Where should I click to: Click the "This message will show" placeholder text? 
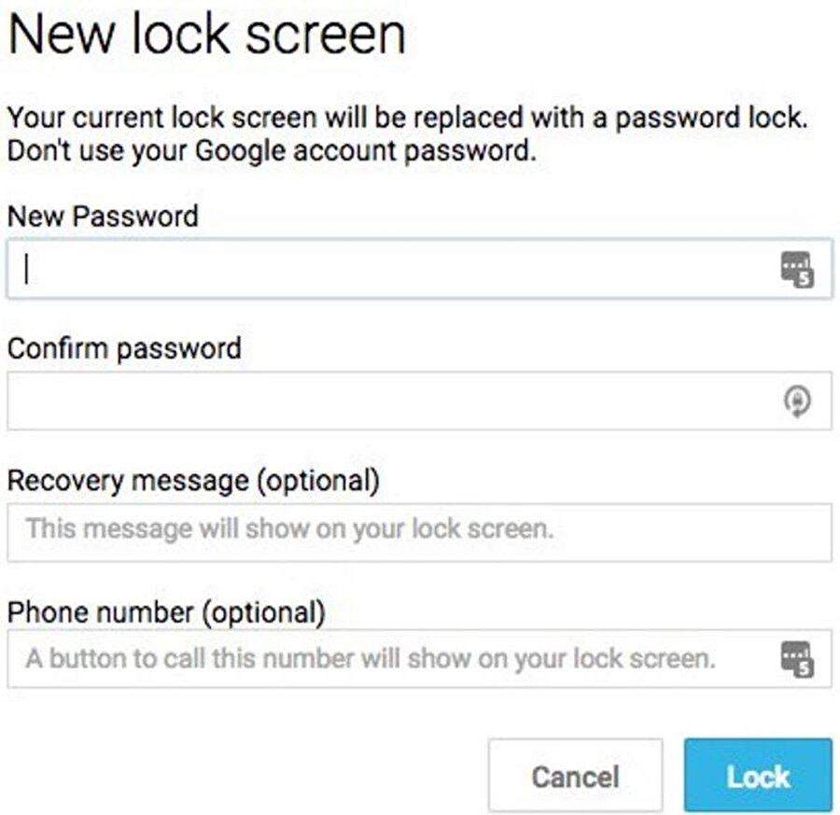[x=289, y=529]
